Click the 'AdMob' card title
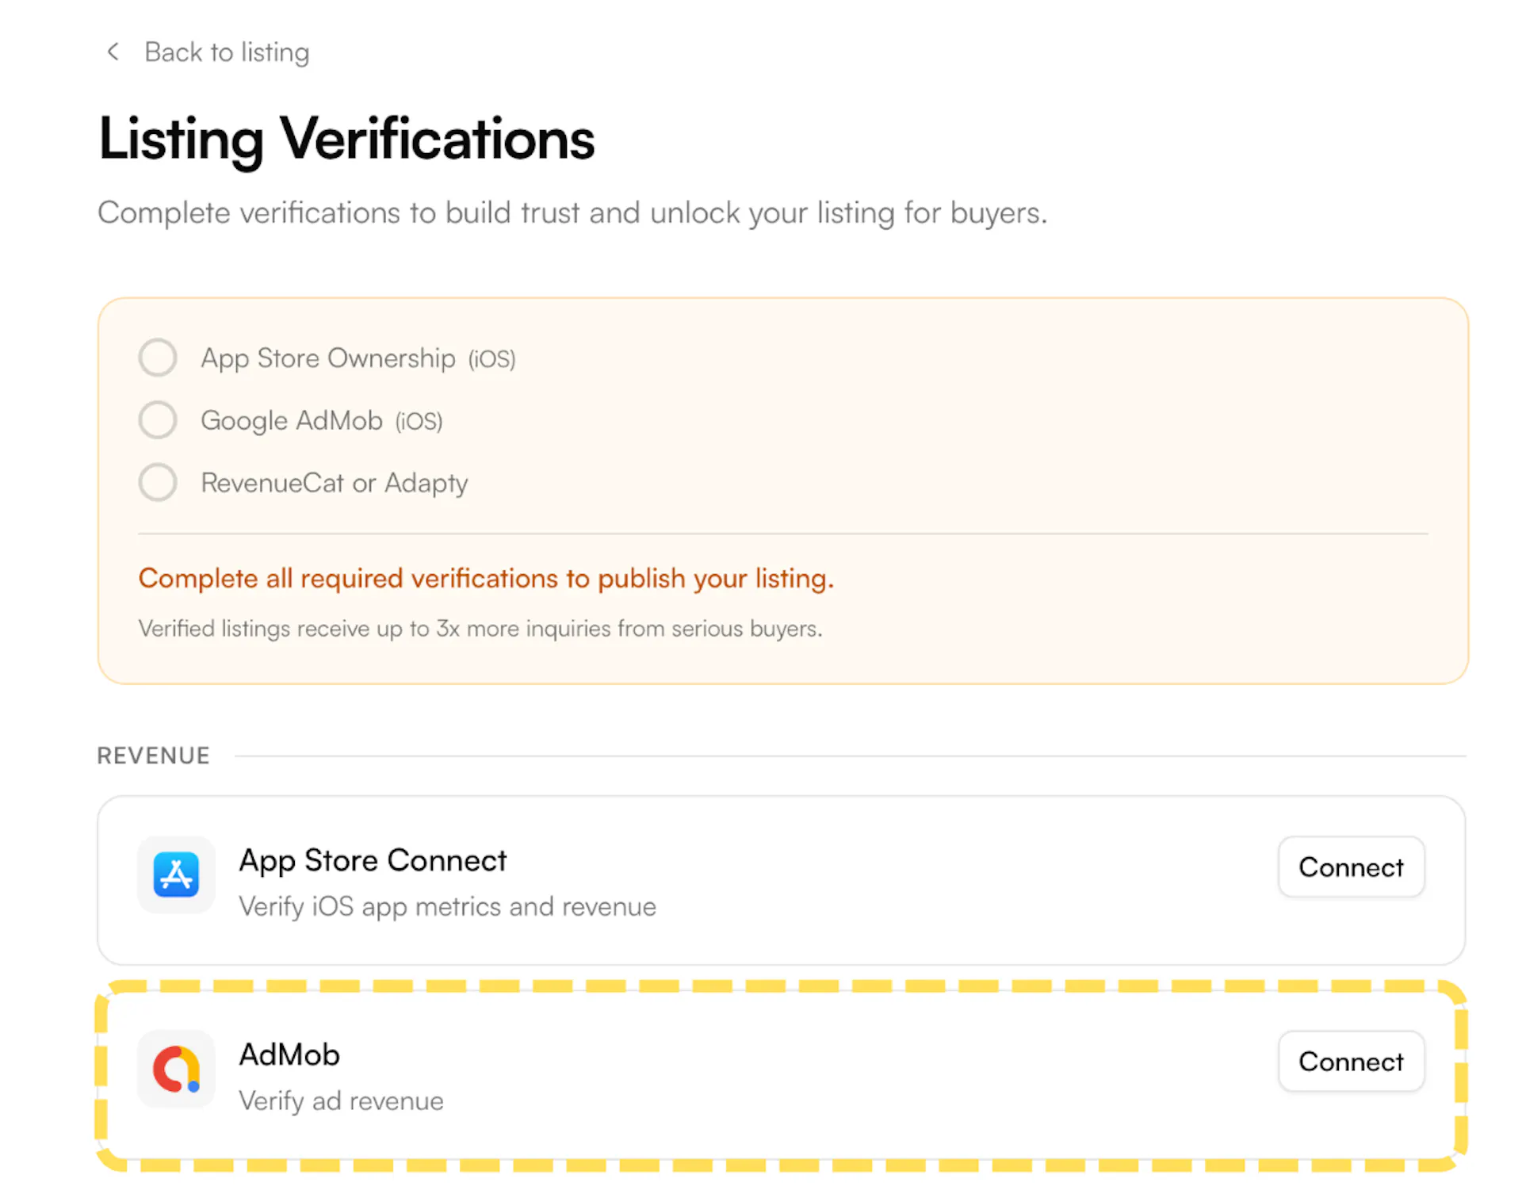 [x=289, y=1055]
